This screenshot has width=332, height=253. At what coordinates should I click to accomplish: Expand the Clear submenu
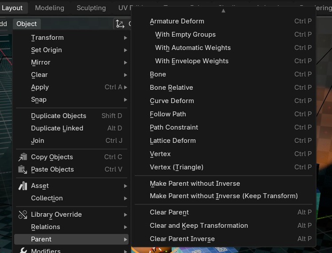[71, 75]
